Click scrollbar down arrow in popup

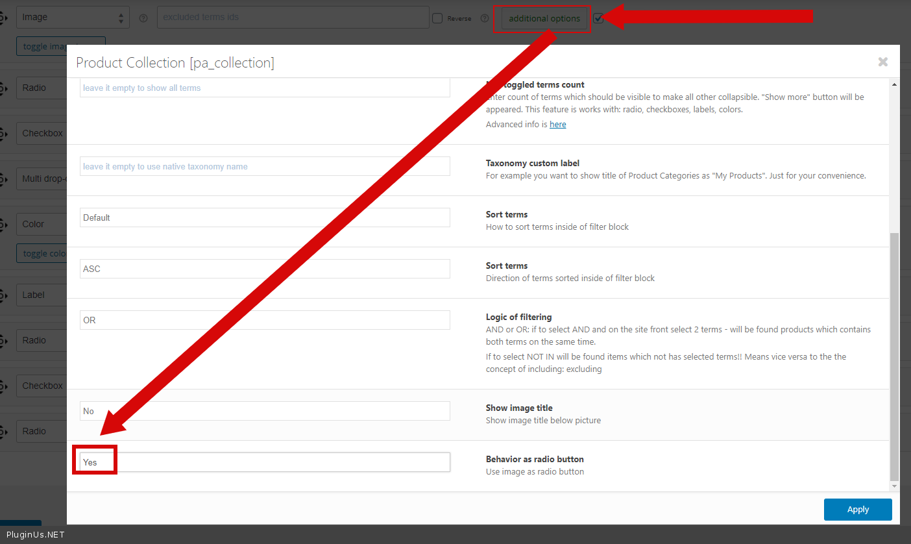click(895, 486)
